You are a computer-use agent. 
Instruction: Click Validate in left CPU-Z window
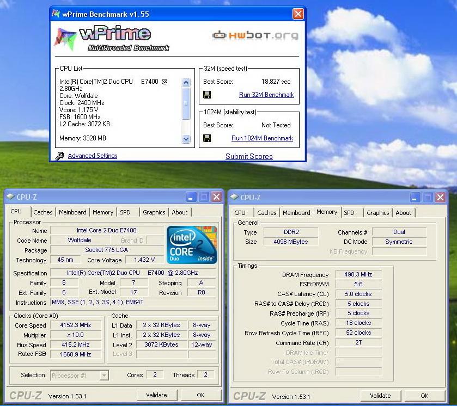[156, 395]
